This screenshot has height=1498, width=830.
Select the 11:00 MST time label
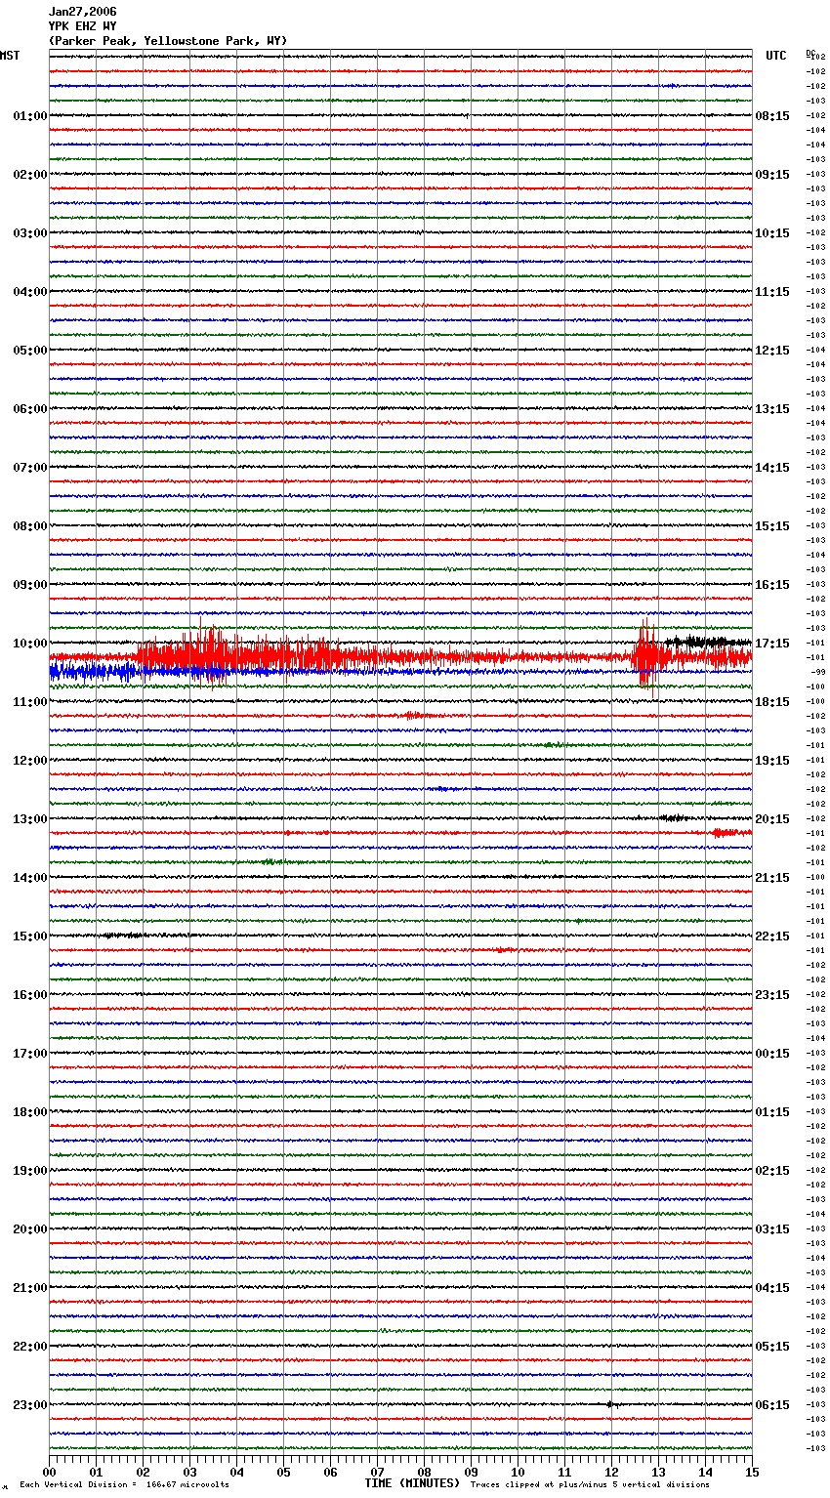[30, 702]
